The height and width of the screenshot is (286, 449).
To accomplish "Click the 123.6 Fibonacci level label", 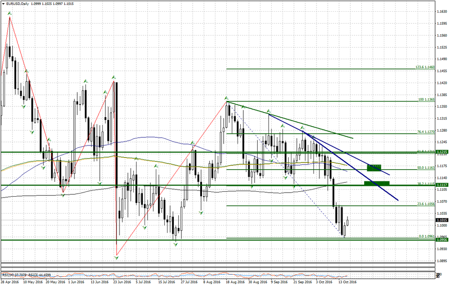I will click(x=425, y=67).
